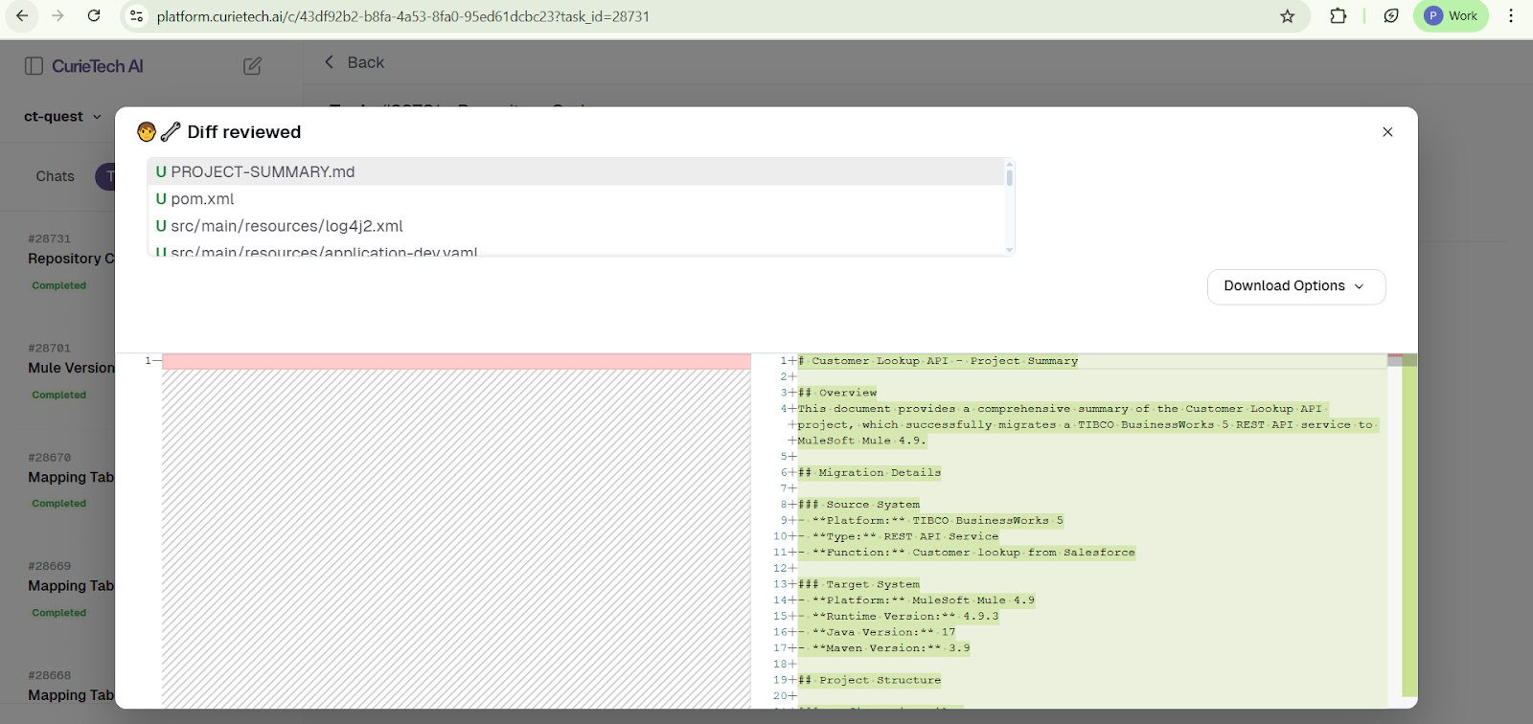This screenshot has width=1533, height=724.
Task: Toggle the CurieTech AI sidebar panel icon
Action: click(34, 66)
